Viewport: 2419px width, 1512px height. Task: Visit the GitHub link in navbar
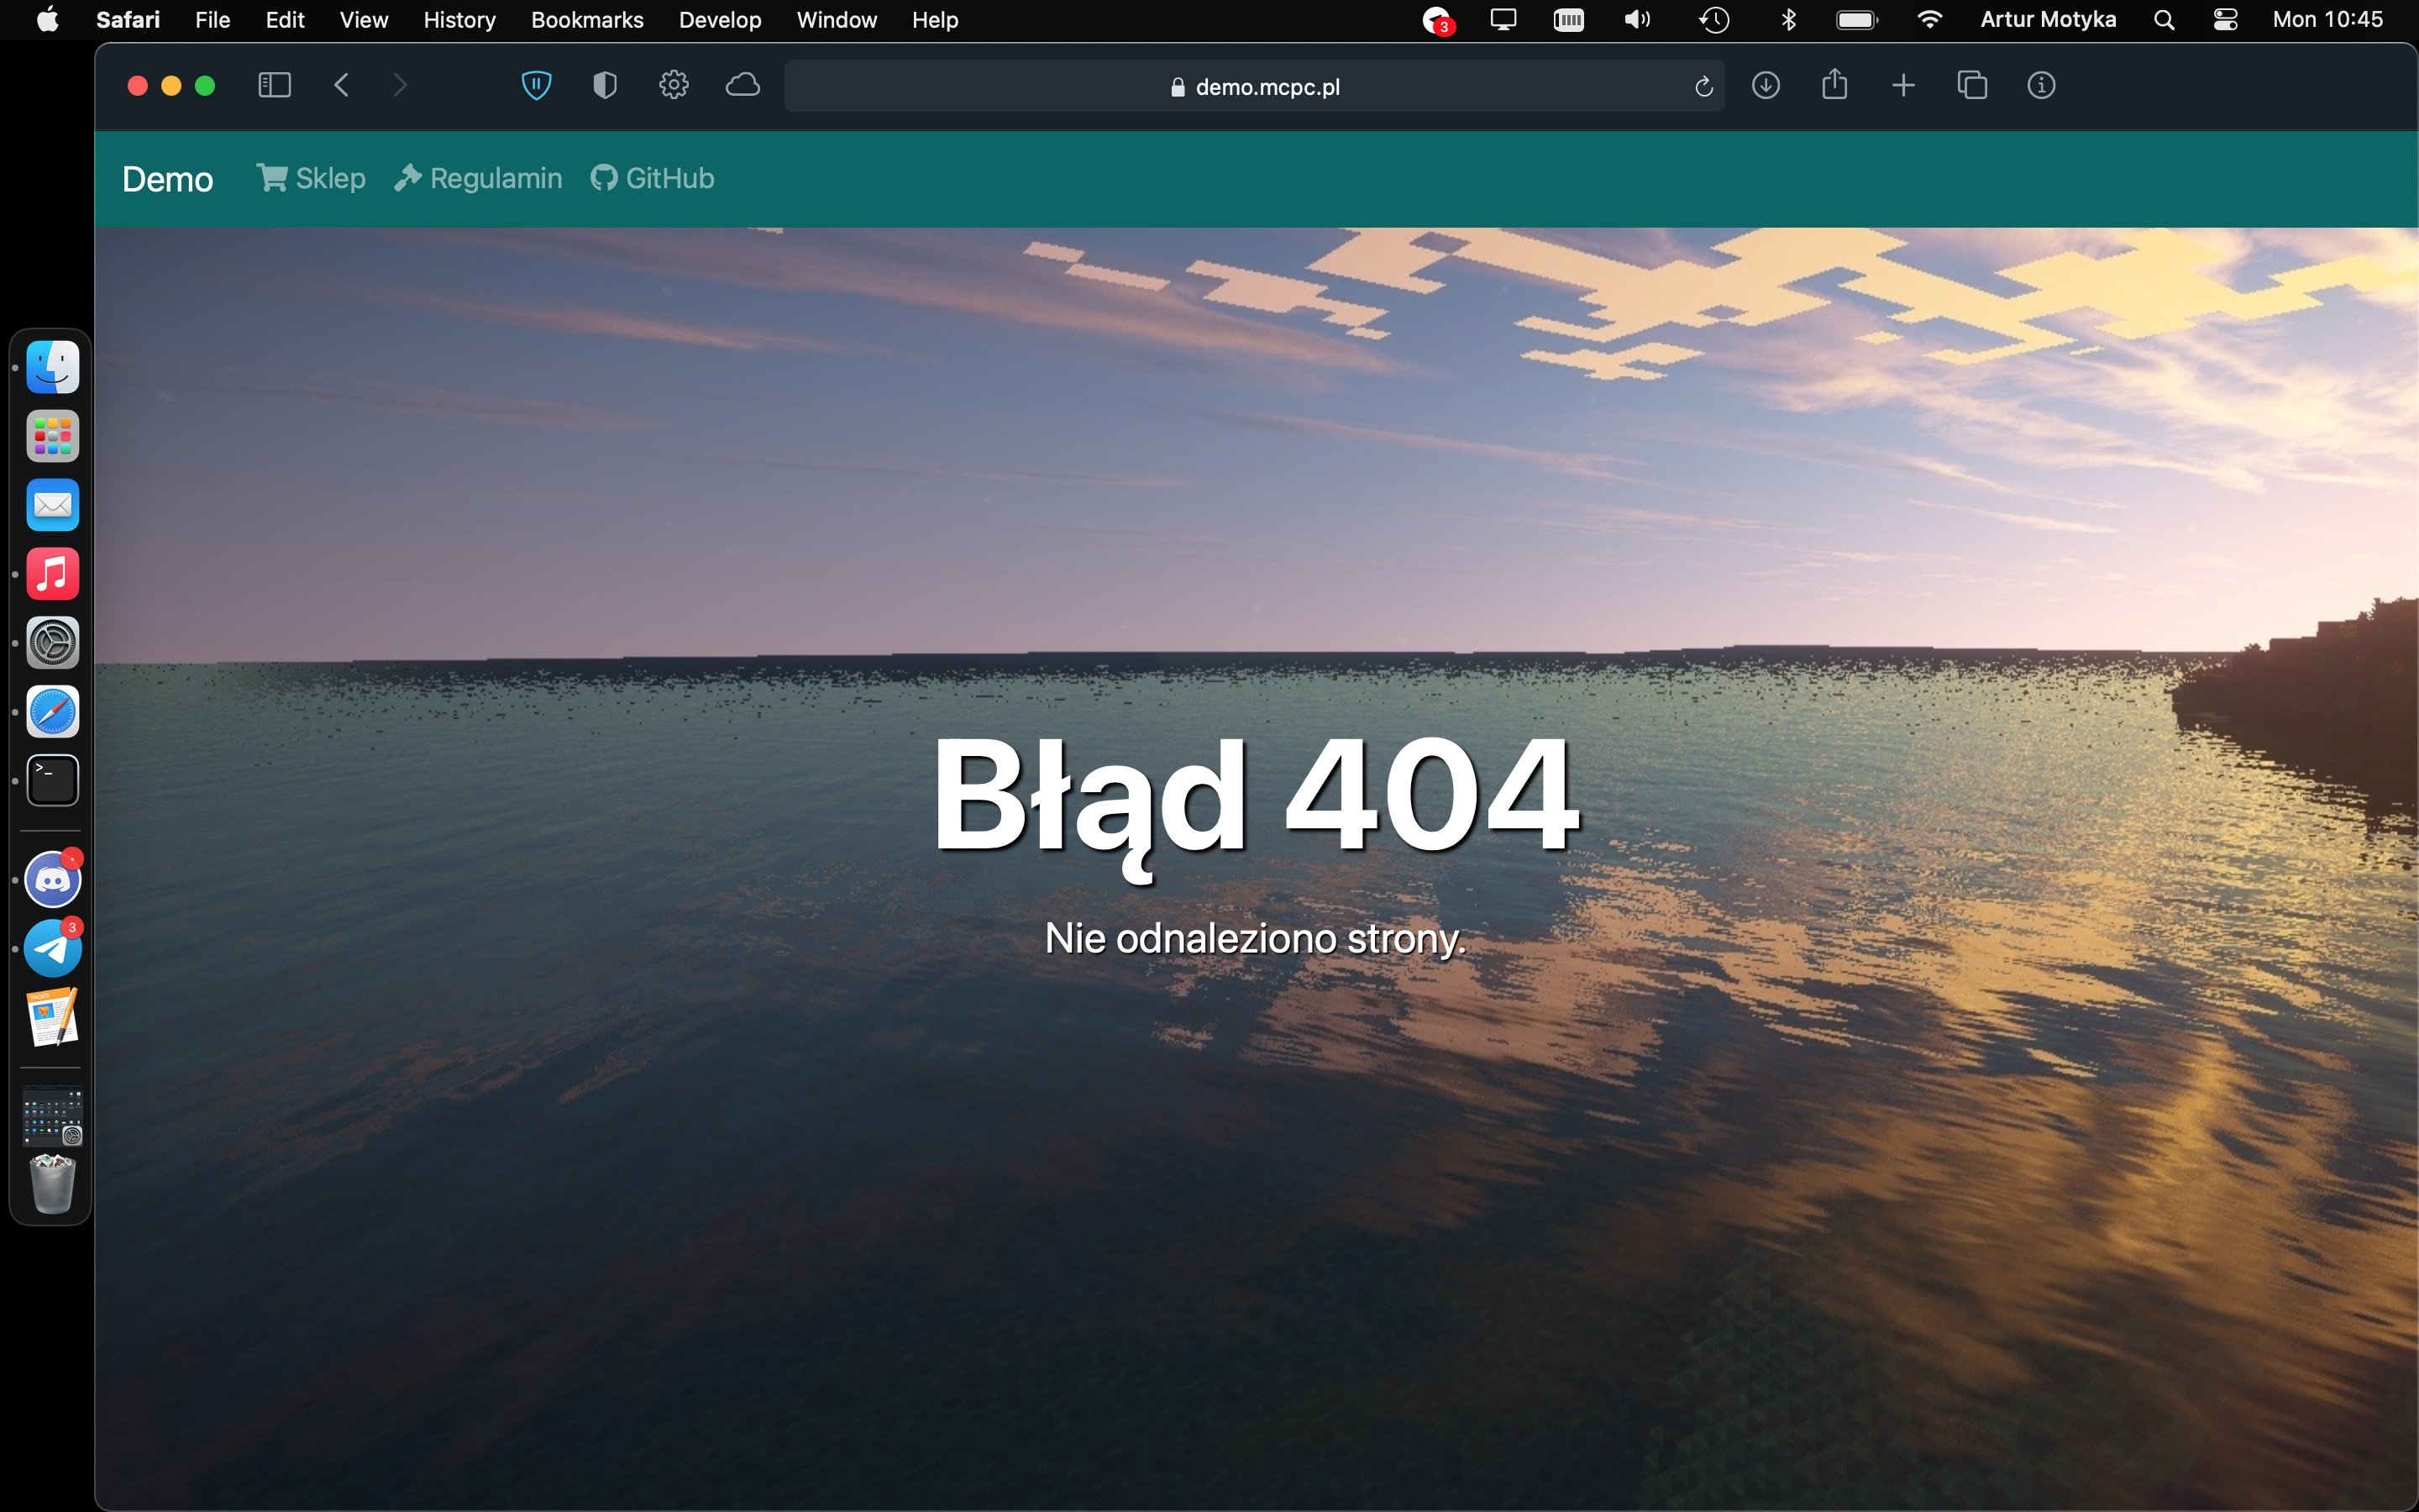point(653,179)
